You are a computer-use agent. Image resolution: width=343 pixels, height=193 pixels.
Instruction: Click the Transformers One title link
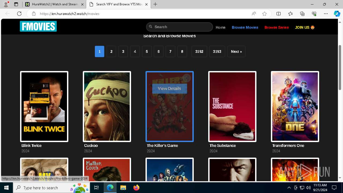click(288, 146)
